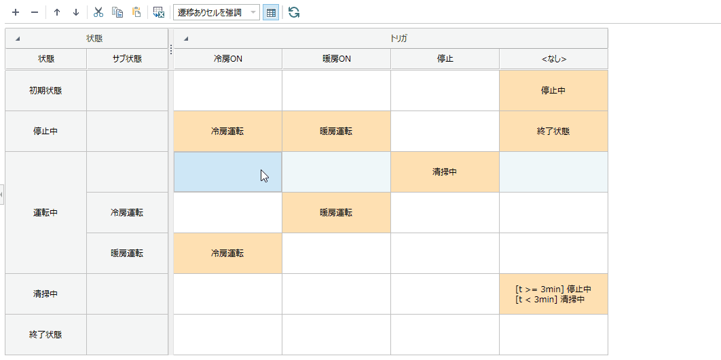Click the paste clipboard icon

pyautogui.click(x=136, y=12)
